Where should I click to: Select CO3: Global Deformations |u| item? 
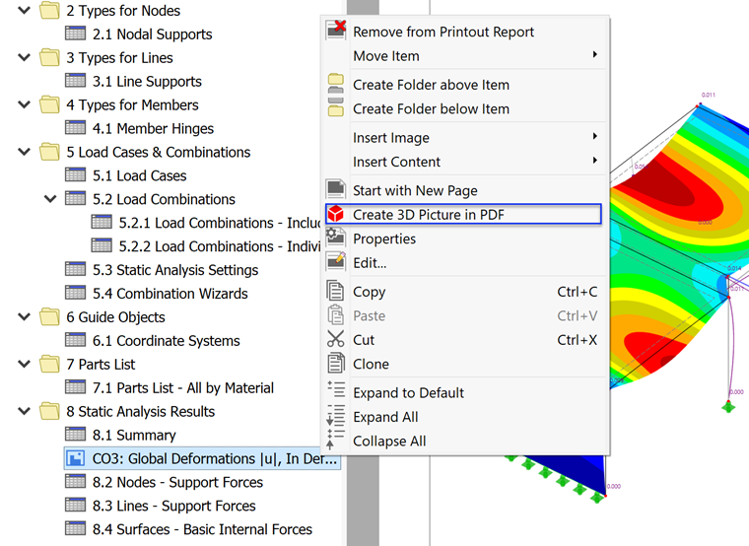click(x=203, y=458)
